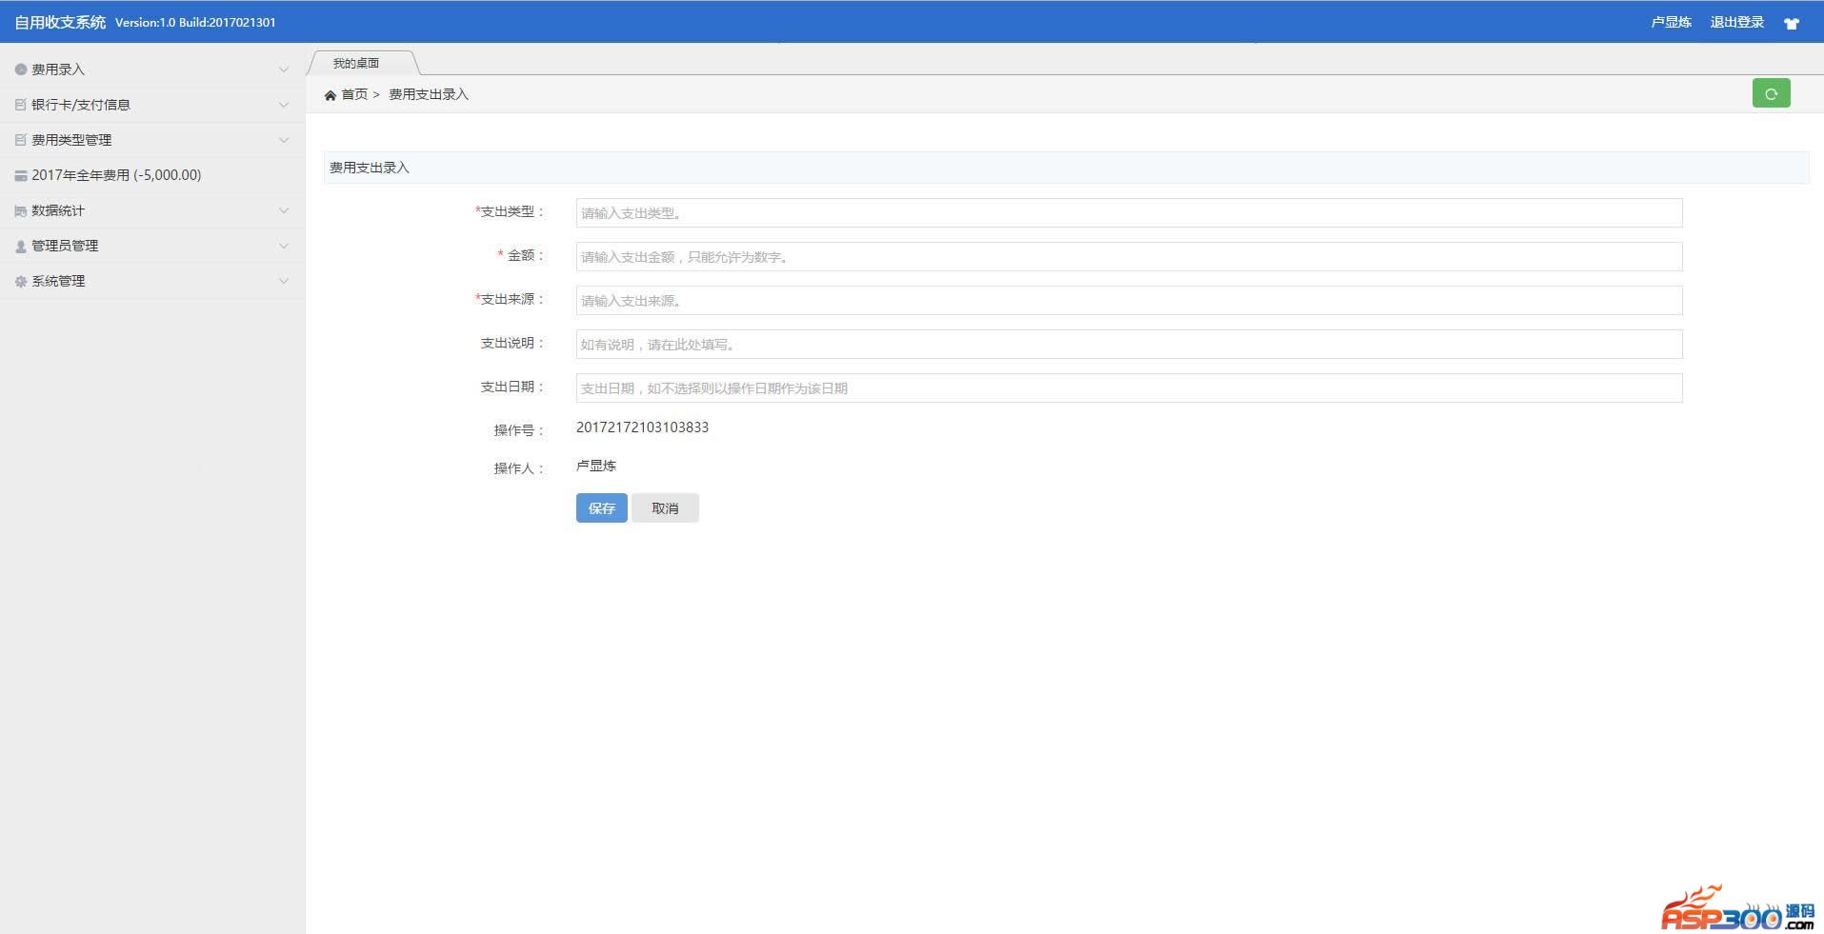This screenshot has width=1824, height=934.
Task: Click the 管理员管理 user icon
Action: 21,246
